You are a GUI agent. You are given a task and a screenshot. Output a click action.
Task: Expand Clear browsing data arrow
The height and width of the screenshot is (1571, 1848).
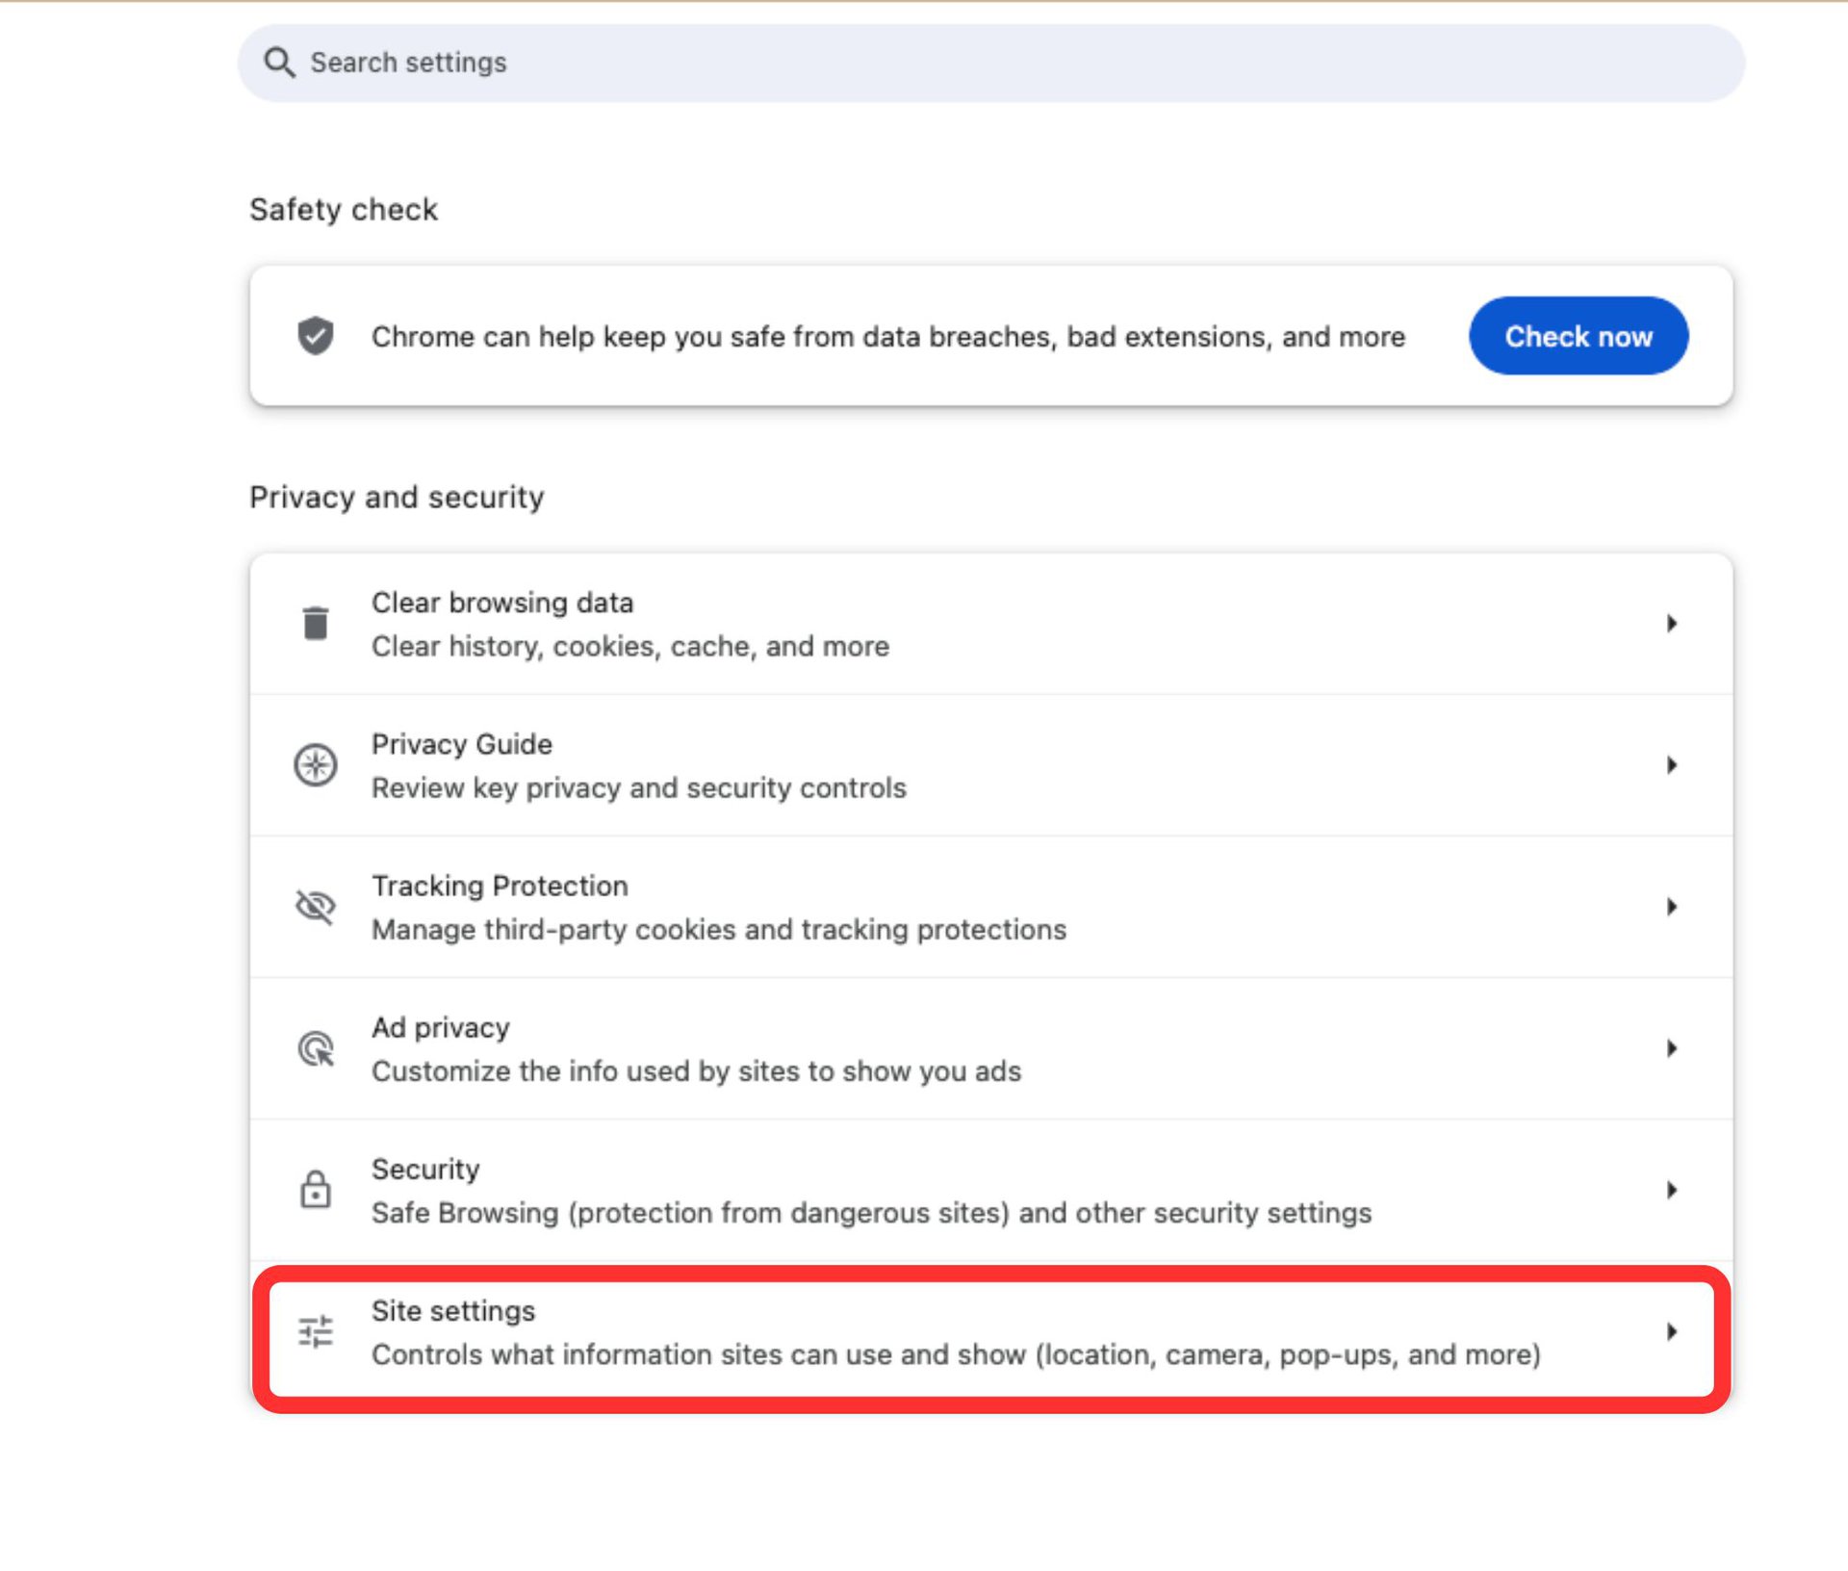(x=1672, y=624)
